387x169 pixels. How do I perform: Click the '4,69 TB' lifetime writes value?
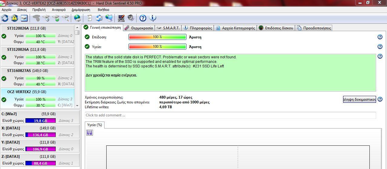click(x=165, y=107)
